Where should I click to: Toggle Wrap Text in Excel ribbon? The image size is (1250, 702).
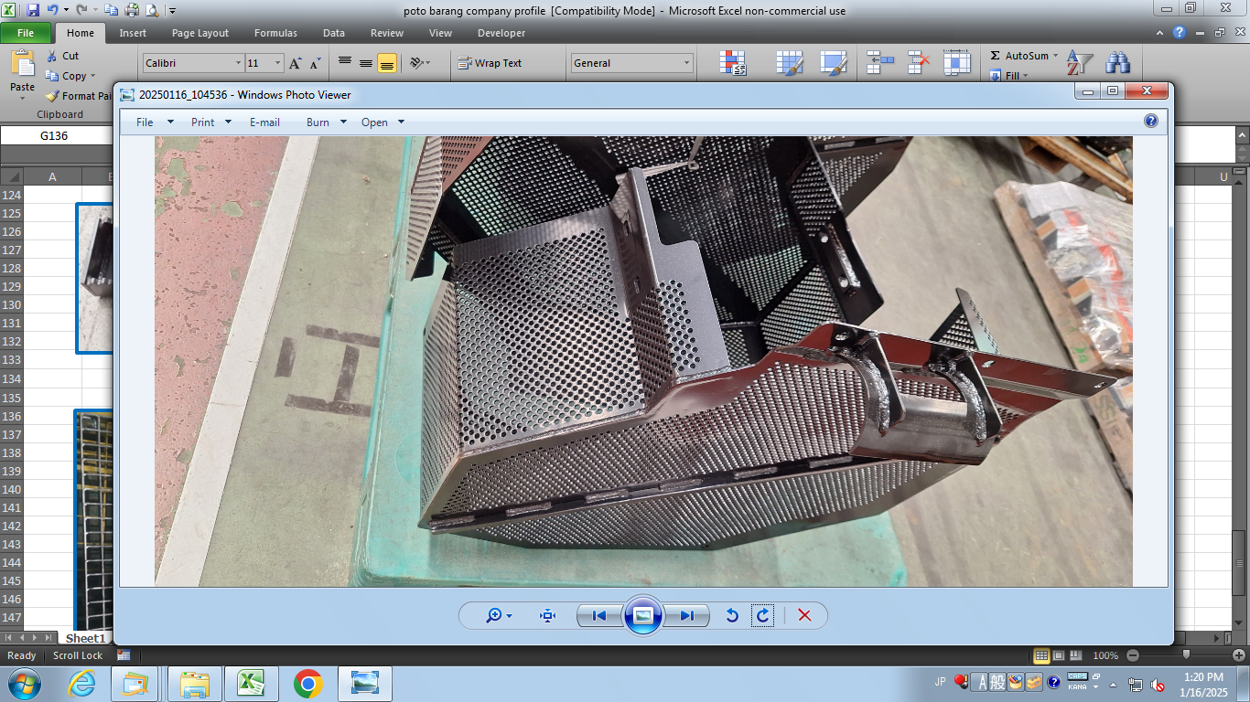(x=490, y=63)
